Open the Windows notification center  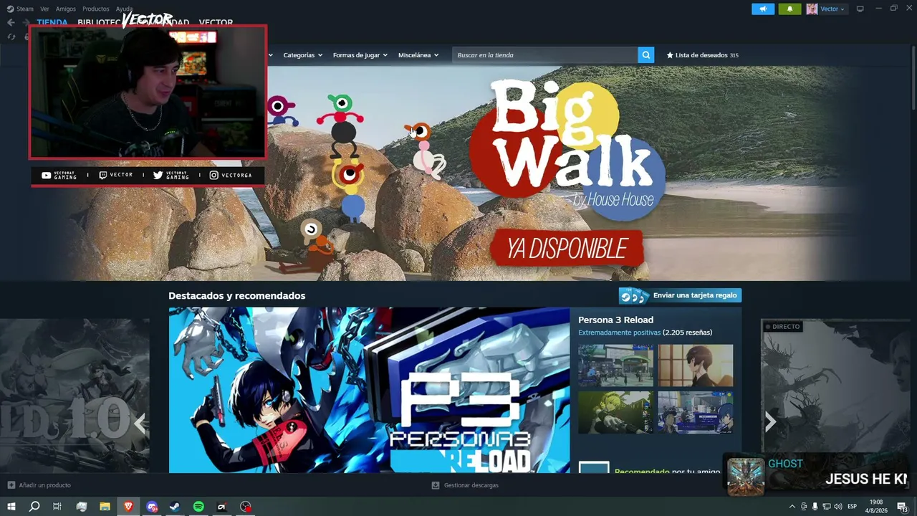click(903, 507)
